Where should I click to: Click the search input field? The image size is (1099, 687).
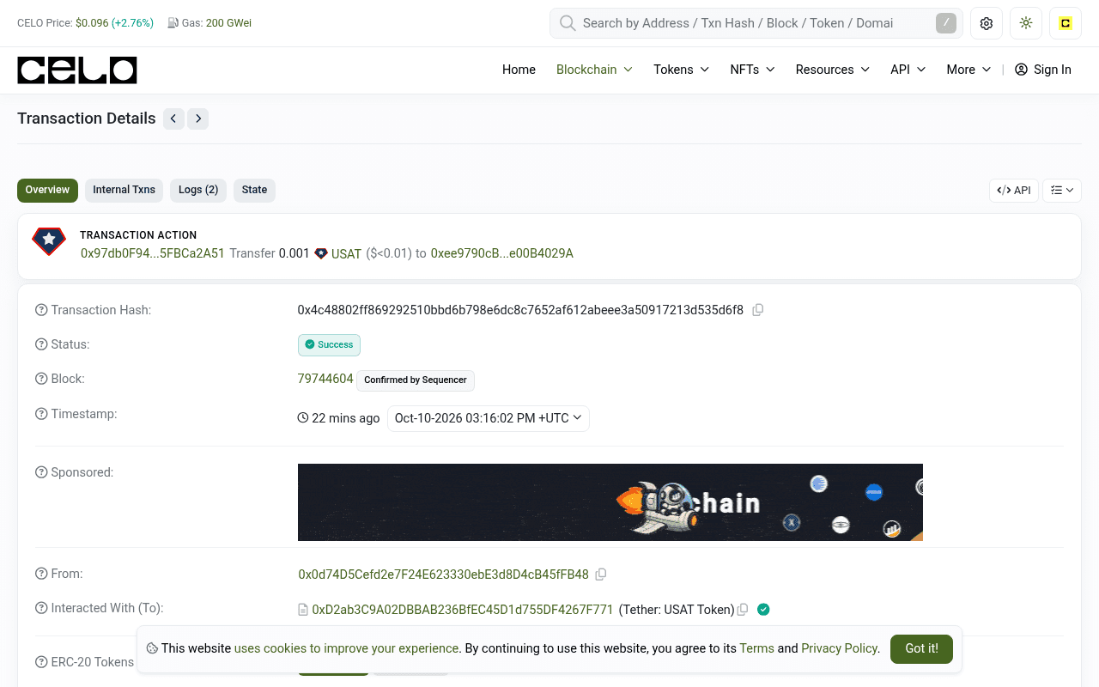point(756,23)
